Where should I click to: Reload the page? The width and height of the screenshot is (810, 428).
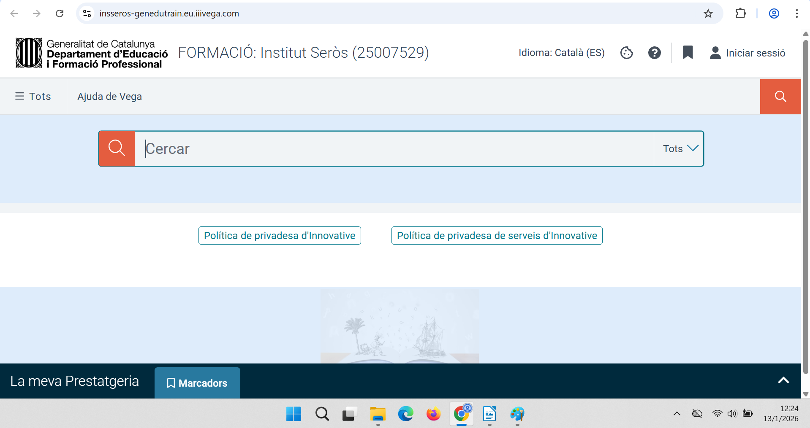point(60,13)
